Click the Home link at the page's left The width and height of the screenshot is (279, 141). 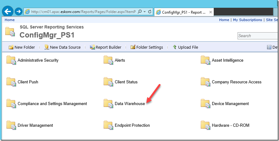coord(10,20)
